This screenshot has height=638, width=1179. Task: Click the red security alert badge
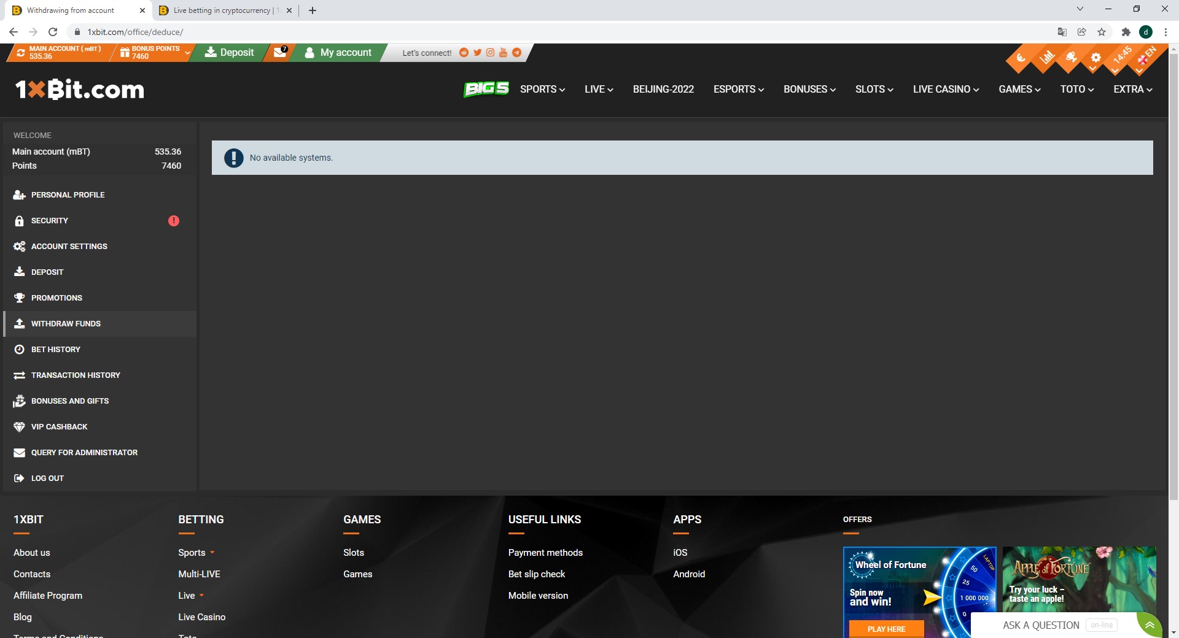pyautogui.click(x=174, y=220)
